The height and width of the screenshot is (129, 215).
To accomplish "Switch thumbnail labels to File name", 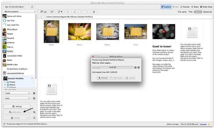I will tap(182, 12).
